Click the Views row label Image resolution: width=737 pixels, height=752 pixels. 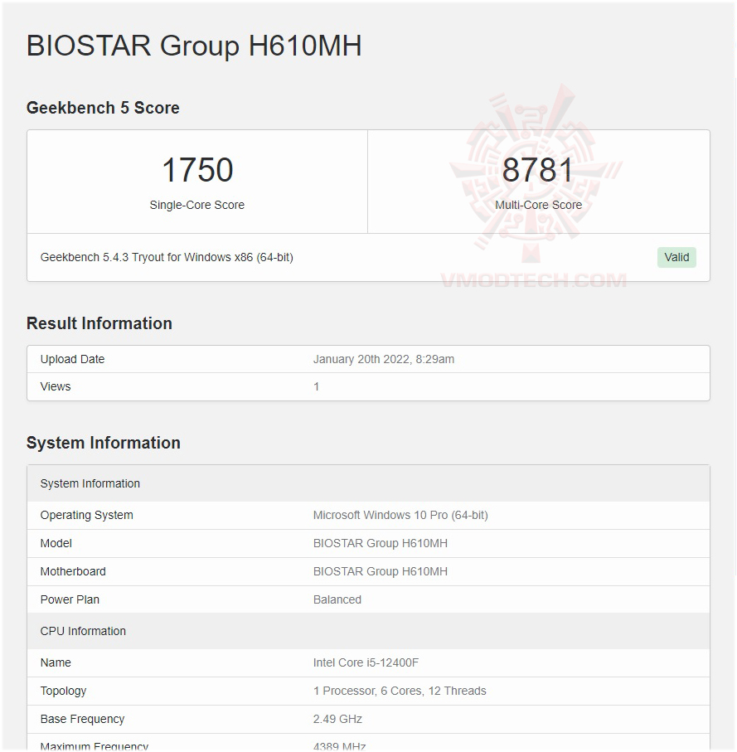56,386
